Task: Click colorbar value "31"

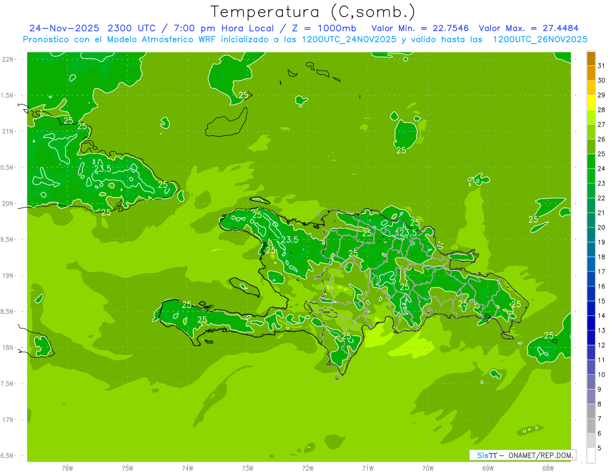Action: pos(601,66)
